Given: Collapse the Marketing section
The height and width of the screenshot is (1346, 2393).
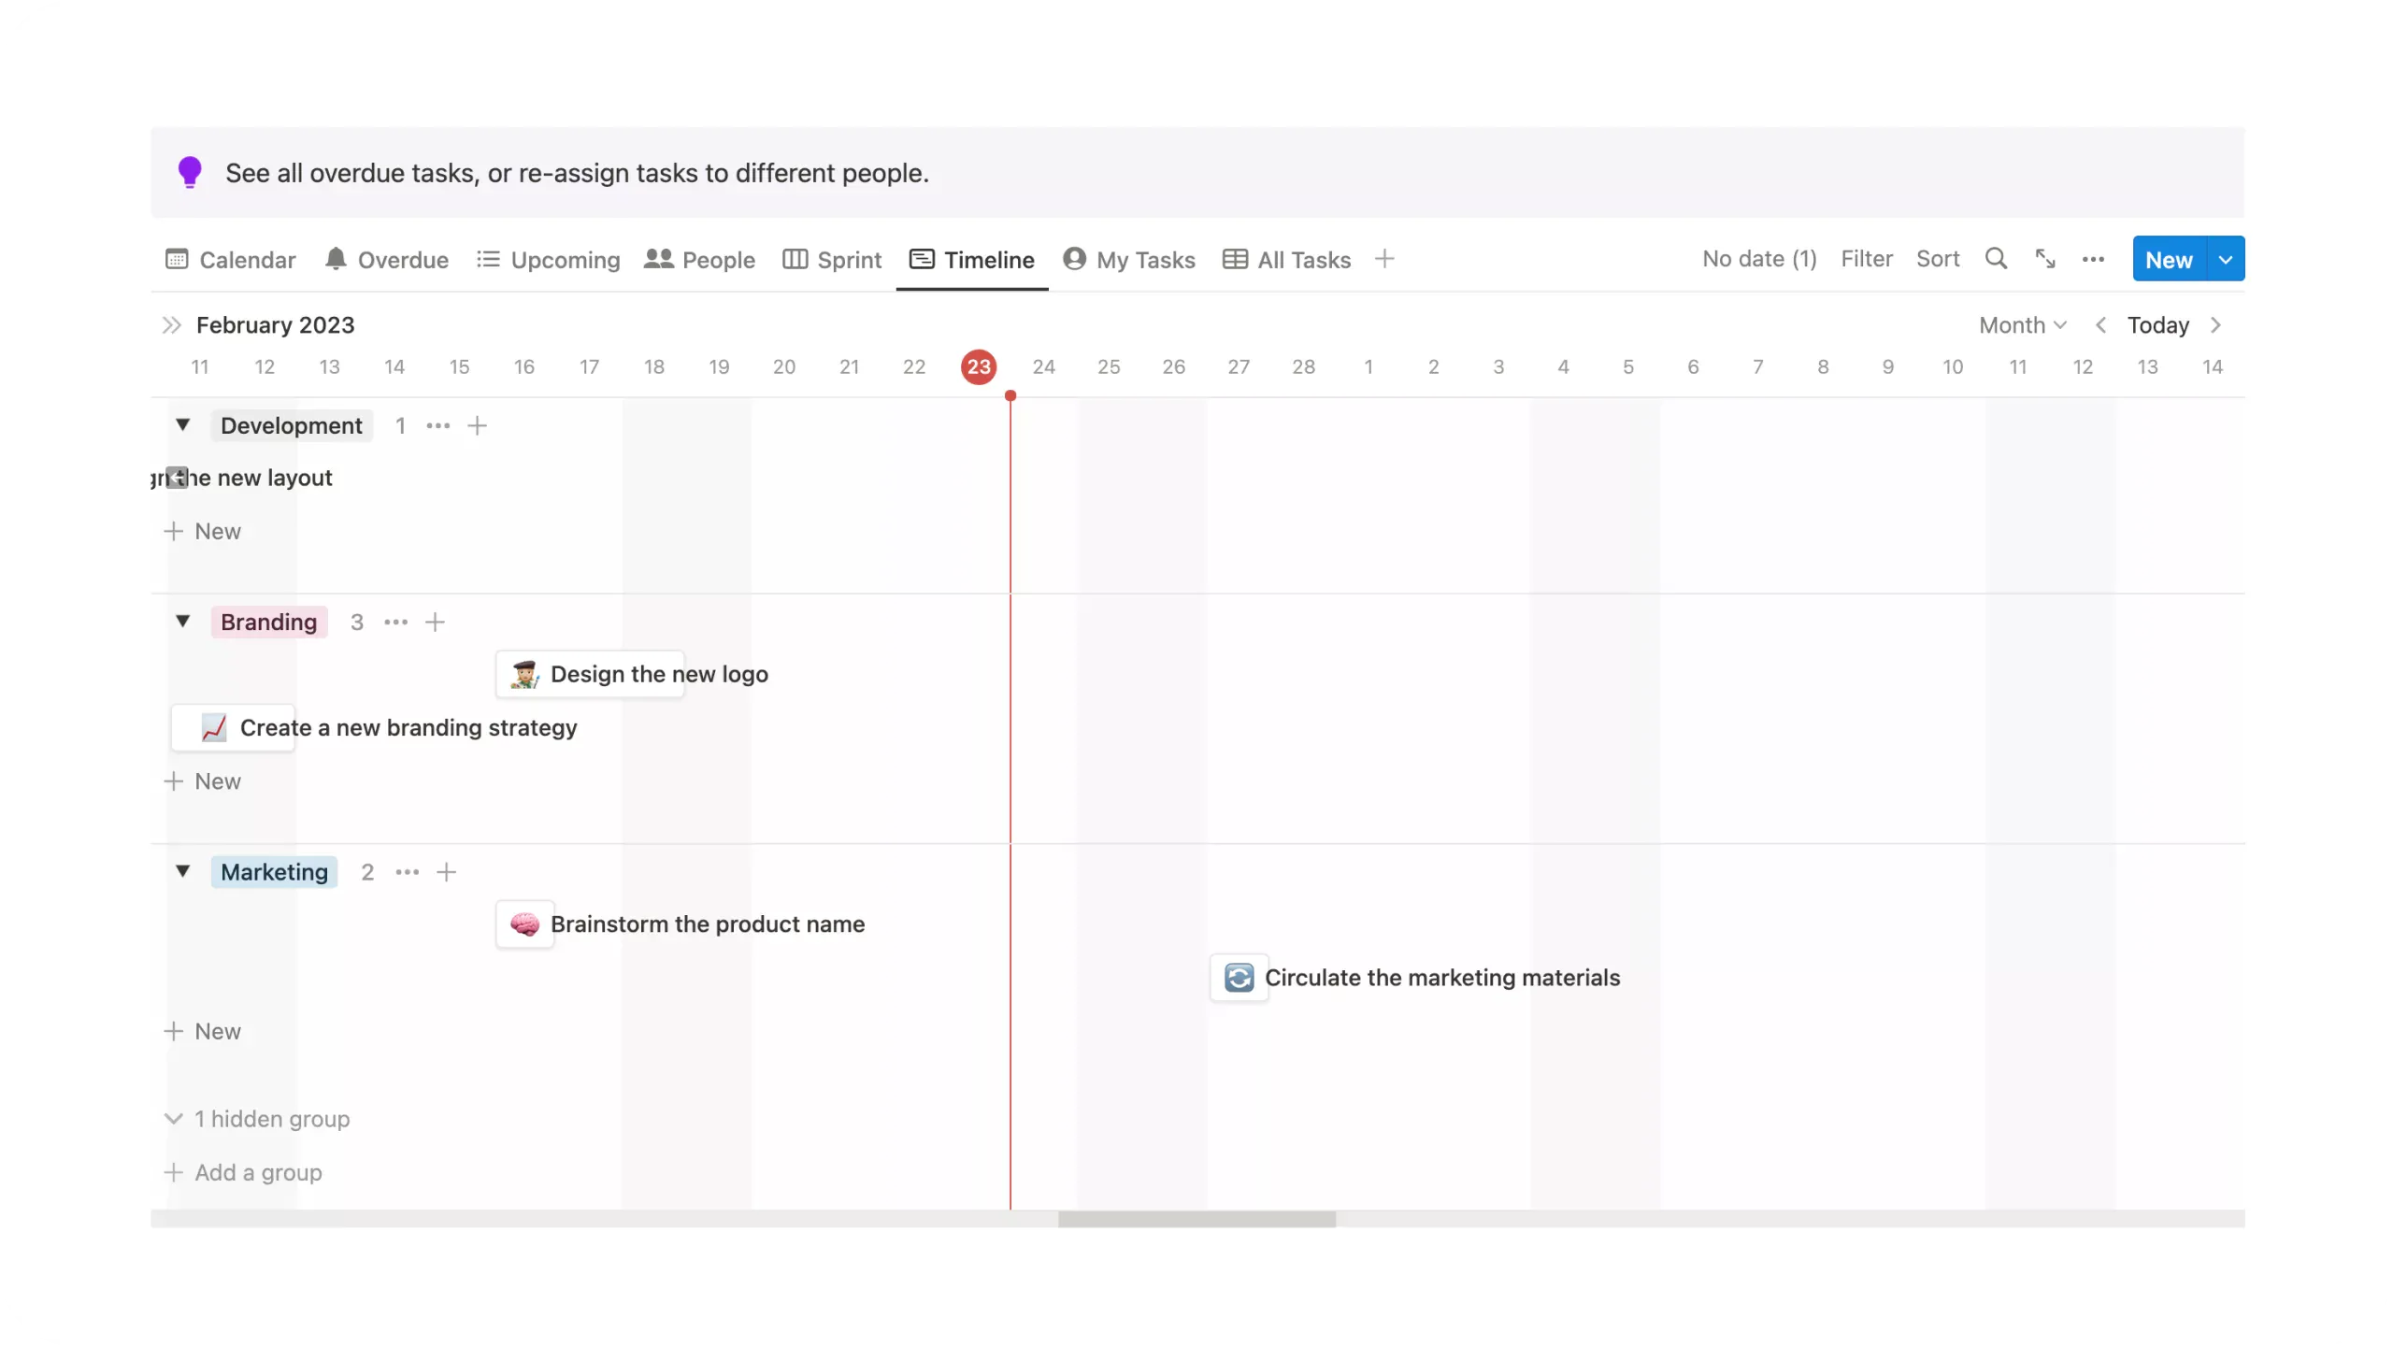Looking at the screenshot, I should pos(180,871).
